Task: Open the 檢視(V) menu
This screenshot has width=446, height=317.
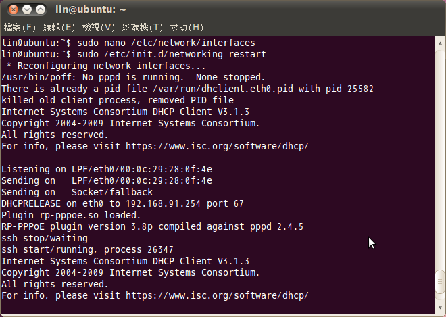Action: (99, 28)
